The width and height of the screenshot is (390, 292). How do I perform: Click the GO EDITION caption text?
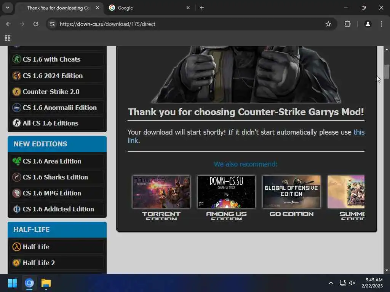[x=291, y=214]
